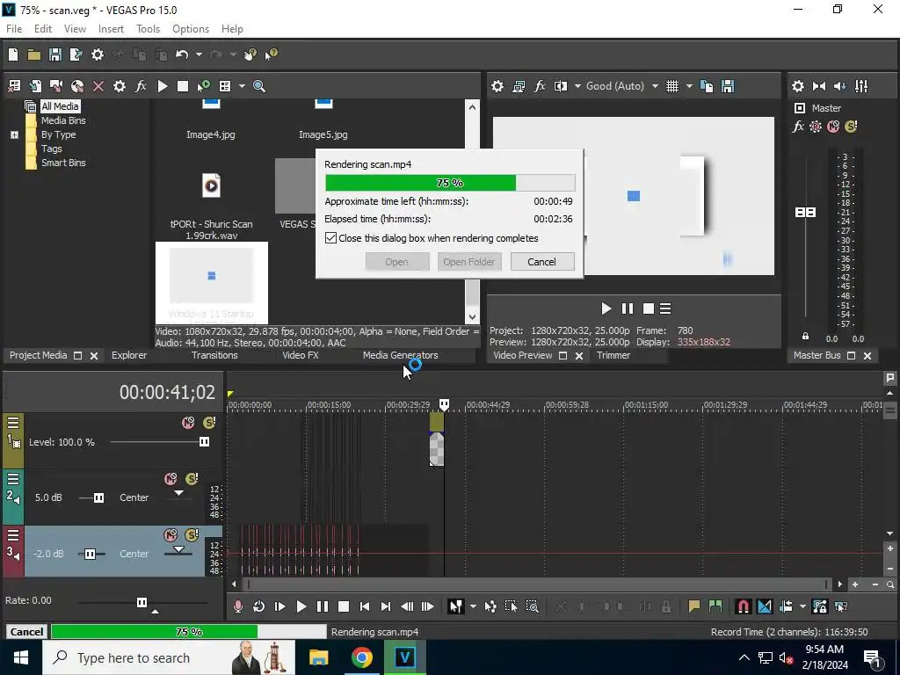Open the Options menu
Image resolution: width=900 pixels, height=675 pixels.
coord(191,29)
